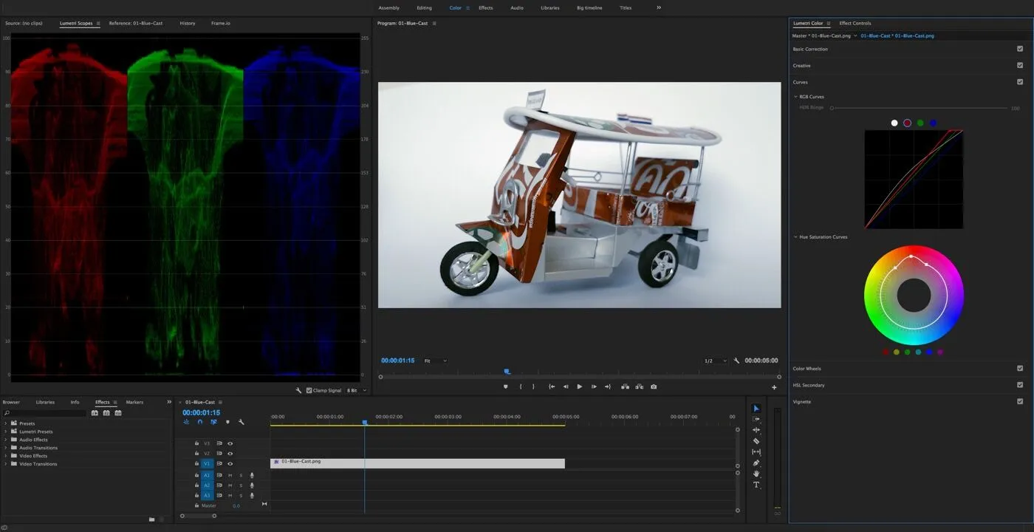Click the Export Frame camera icon
Image resolution: width=1034 pixels, height=532 pixels.
click(654, 386)
